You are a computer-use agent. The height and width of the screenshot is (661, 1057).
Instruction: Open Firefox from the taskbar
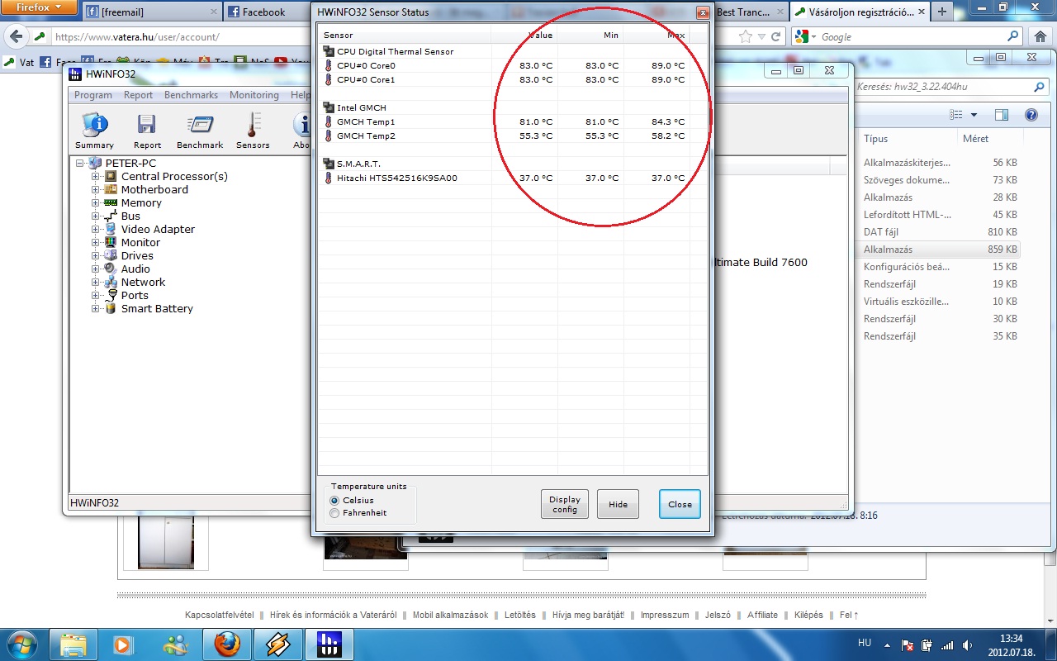pyautogui.click(x=227, y=644)
